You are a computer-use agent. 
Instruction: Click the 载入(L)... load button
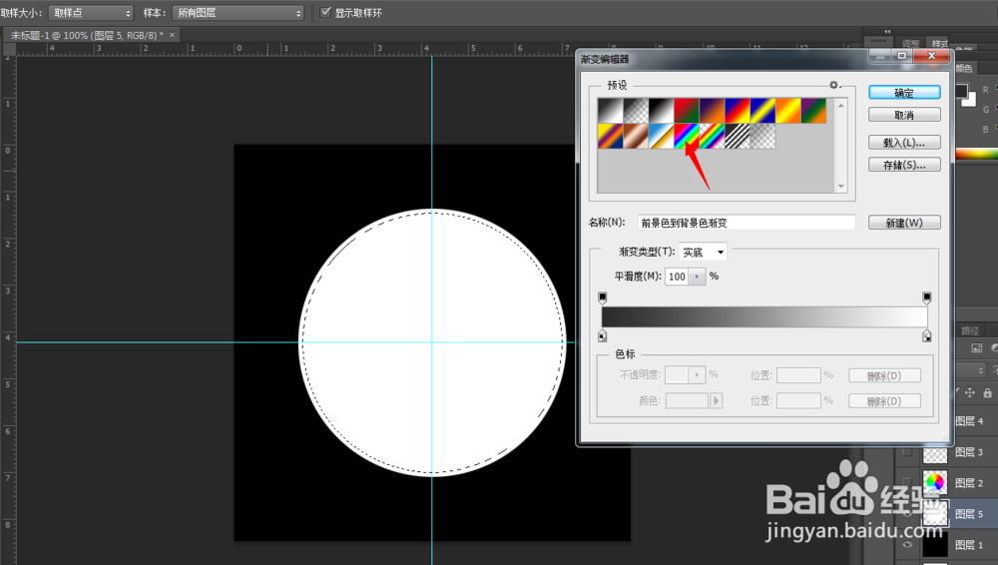pyautogui.click(x=904, y=143)
